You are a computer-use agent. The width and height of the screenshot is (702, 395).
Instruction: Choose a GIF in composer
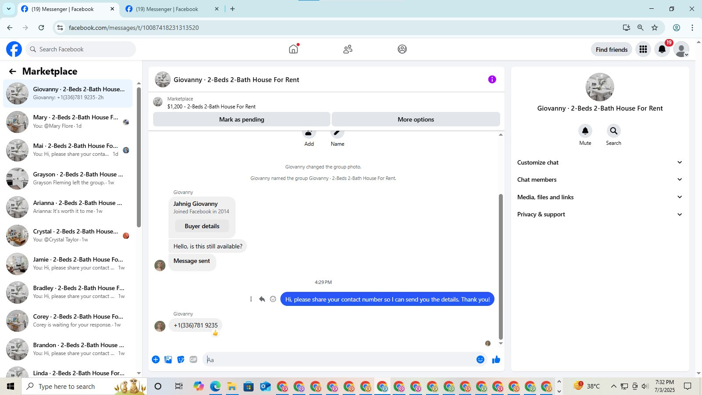point(193,359)
